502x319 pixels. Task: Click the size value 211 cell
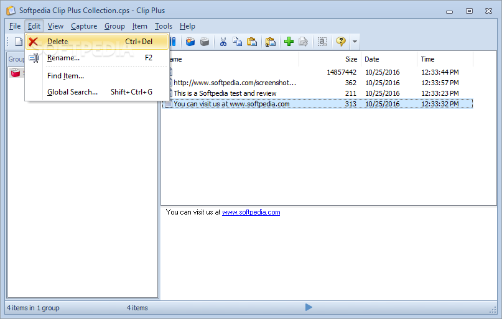click(351, 93)
